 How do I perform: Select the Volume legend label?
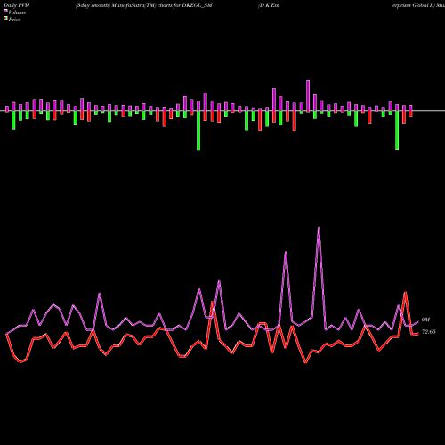pyautogui.click(x=17, y=12)
